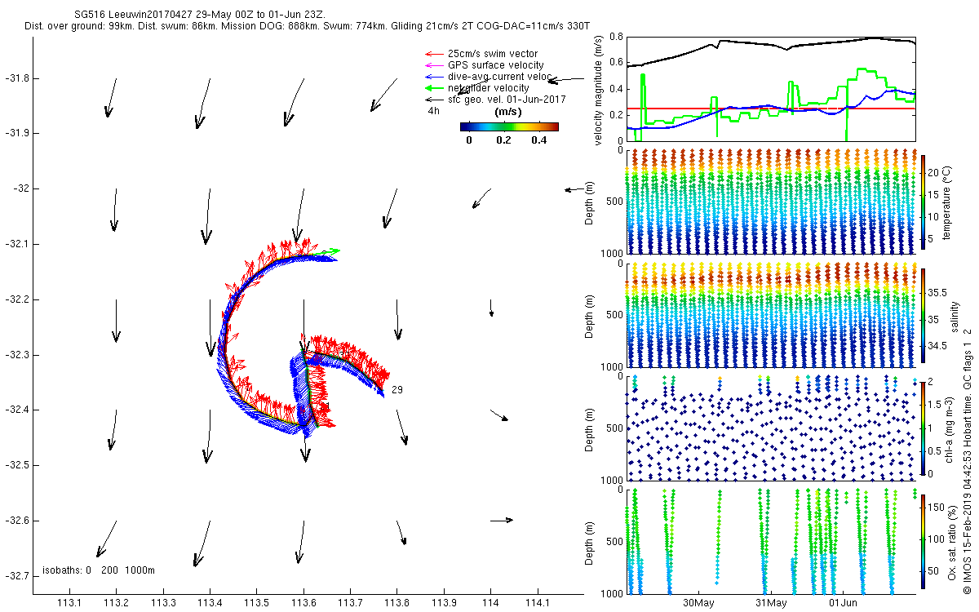Click the 'velocity magnitude (m/s)' axis label

[x=600, y=89]
